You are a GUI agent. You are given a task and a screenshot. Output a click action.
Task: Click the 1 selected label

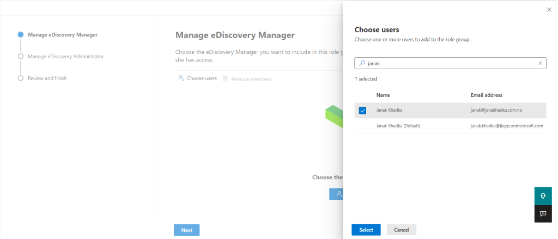pos(366,79)
